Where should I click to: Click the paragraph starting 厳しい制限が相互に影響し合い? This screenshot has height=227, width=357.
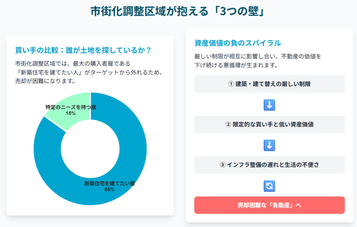pos(258,61)
